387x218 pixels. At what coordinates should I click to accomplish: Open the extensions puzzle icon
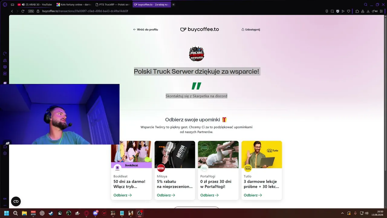tap(357, 11)
